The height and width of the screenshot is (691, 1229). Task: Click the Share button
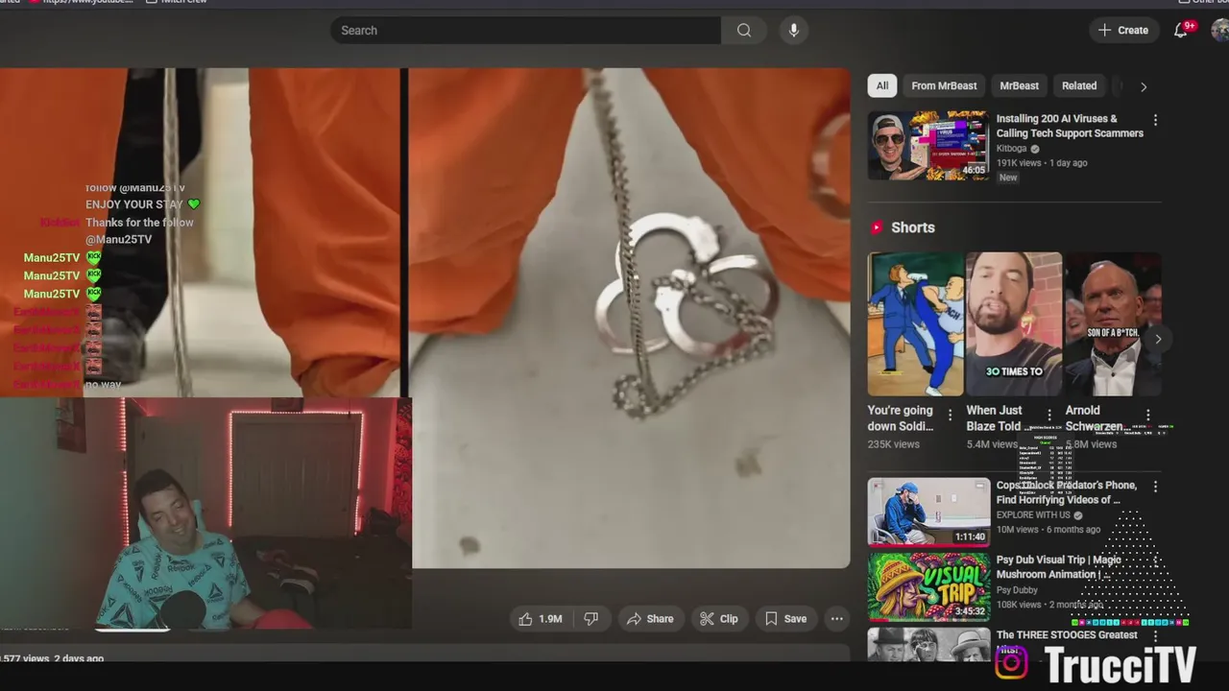(x=650, y=619)
